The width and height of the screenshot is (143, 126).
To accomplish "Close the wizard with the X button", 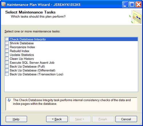I will coord(138,4).
